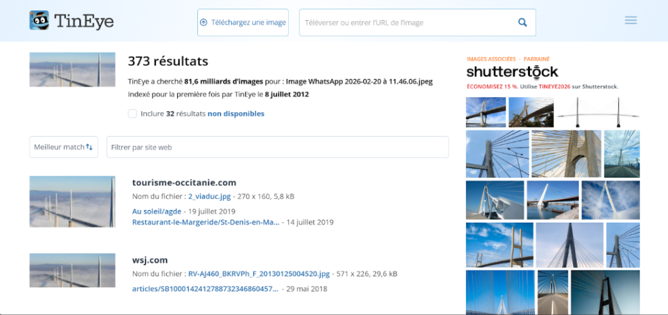The height and width of the screenshot is (315, 668).
Task: Click the searched viaduct image thumbnail
Action: tap(72, 70)
